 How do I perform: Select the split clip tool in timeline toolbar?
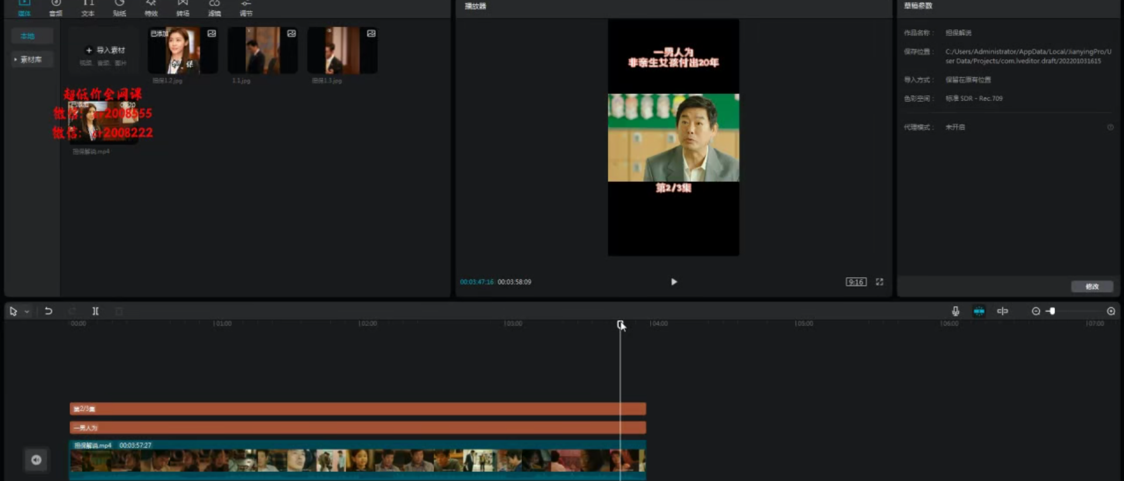tap(95, 311)
